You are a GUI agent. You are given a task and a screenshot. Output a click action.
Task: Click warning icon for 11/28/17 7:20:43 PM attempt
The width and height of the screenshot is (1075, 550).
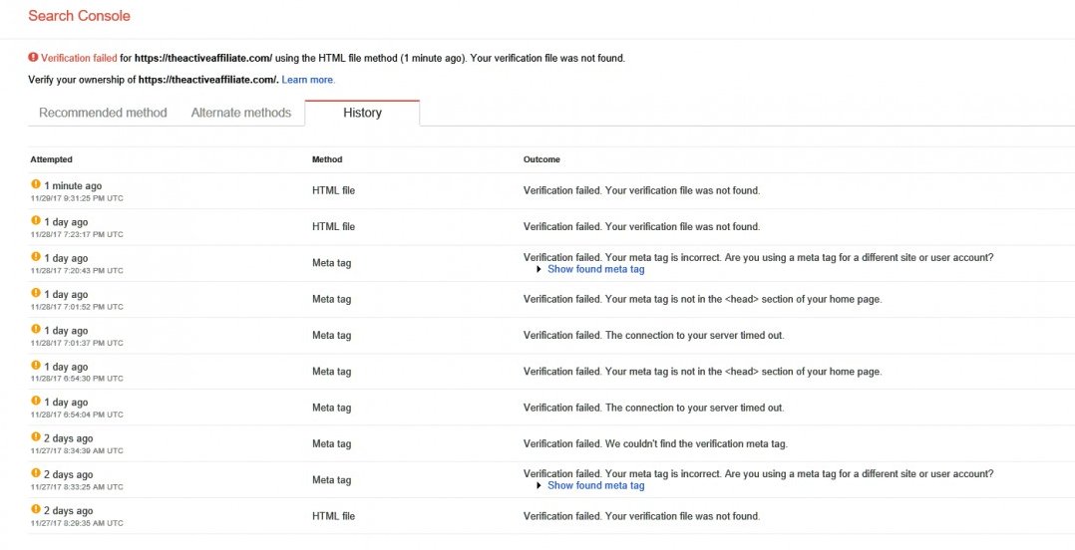click(x=36, y=257)
